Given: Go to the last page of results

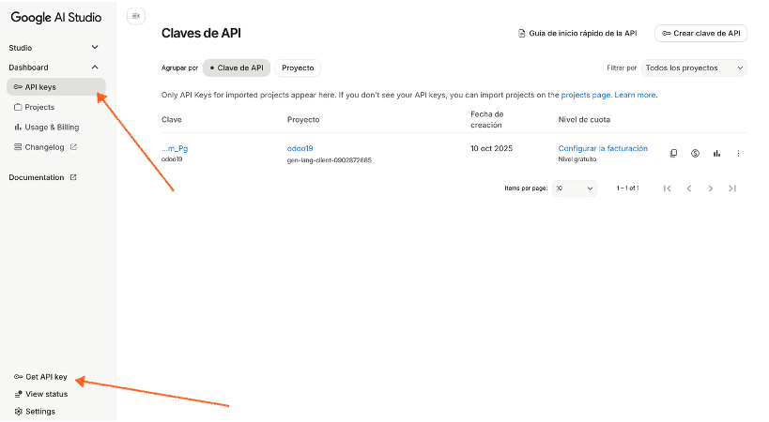Looking at the screenshot, I should 732,188.
